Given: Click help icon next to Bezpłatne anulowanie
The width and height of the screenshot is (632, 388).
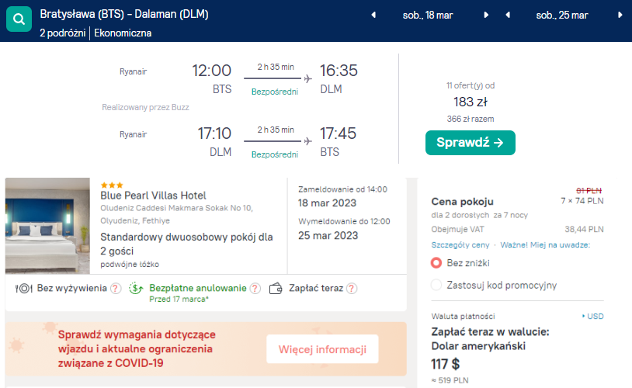Looking at the screenshot, I should coord(254,288).
